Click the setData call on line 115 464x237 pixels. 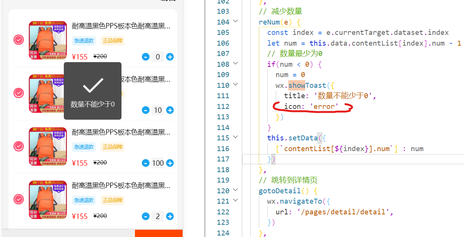301,138
